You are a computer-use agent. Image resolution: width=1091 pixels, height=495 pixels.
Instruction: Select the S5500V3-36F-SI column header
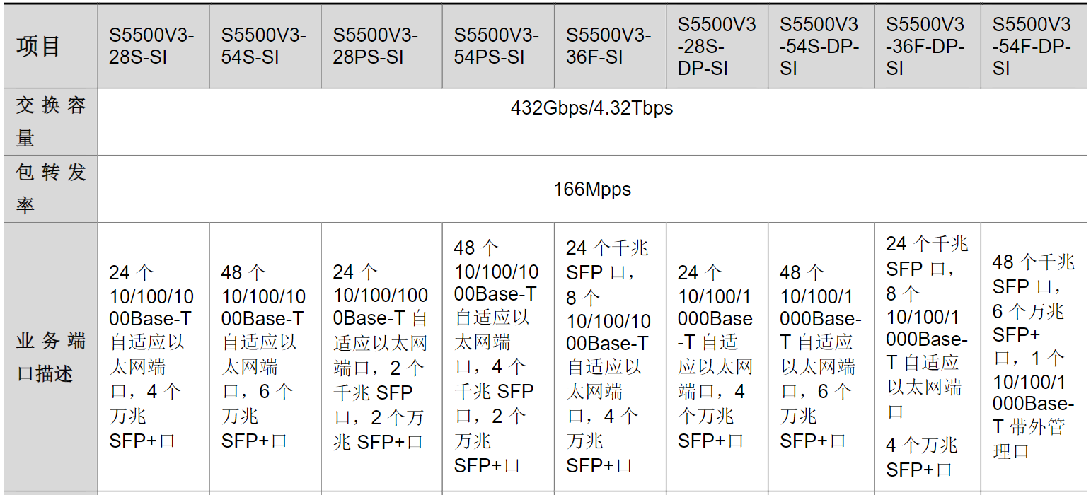coord(611,46)
